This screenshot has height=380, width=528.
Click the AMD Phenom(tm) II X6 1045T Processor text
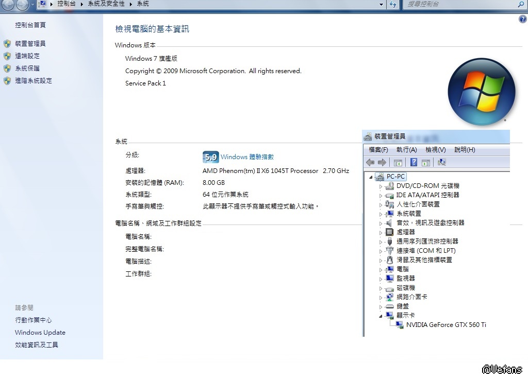click(260, 171)
